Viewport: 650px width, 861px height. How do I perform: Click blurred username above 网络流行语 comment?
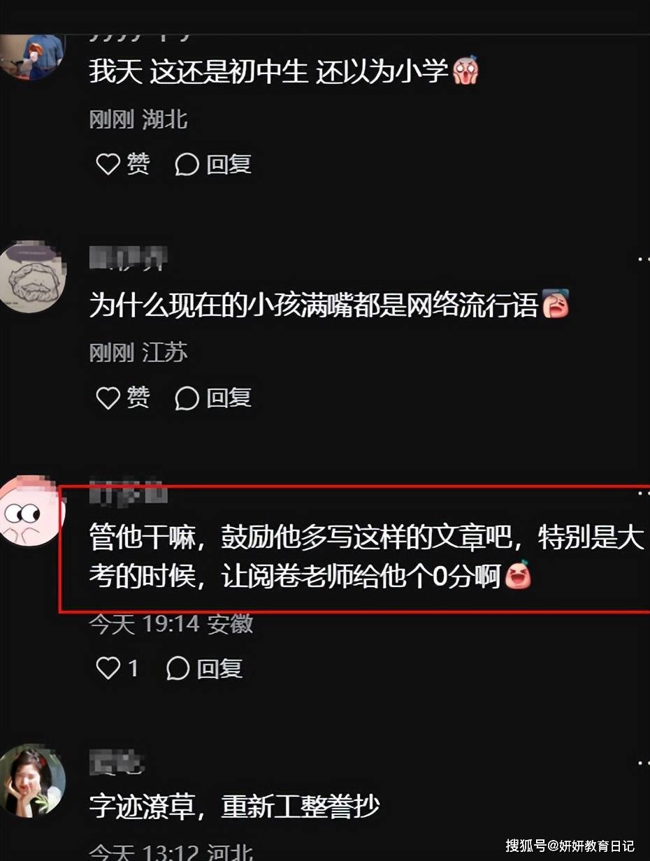[128, 260]
